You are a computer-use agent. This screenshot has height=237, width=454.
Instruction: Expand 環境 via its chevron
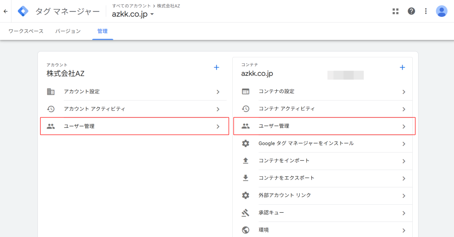tap(403, 231)
